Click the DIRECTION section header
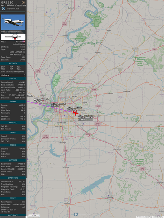The height and width of the screenshot is (218, 164). point(13,178)
